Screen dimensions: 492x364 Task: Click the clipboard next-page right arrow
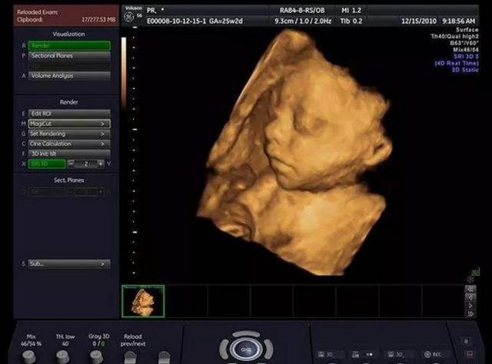point(470,306)
